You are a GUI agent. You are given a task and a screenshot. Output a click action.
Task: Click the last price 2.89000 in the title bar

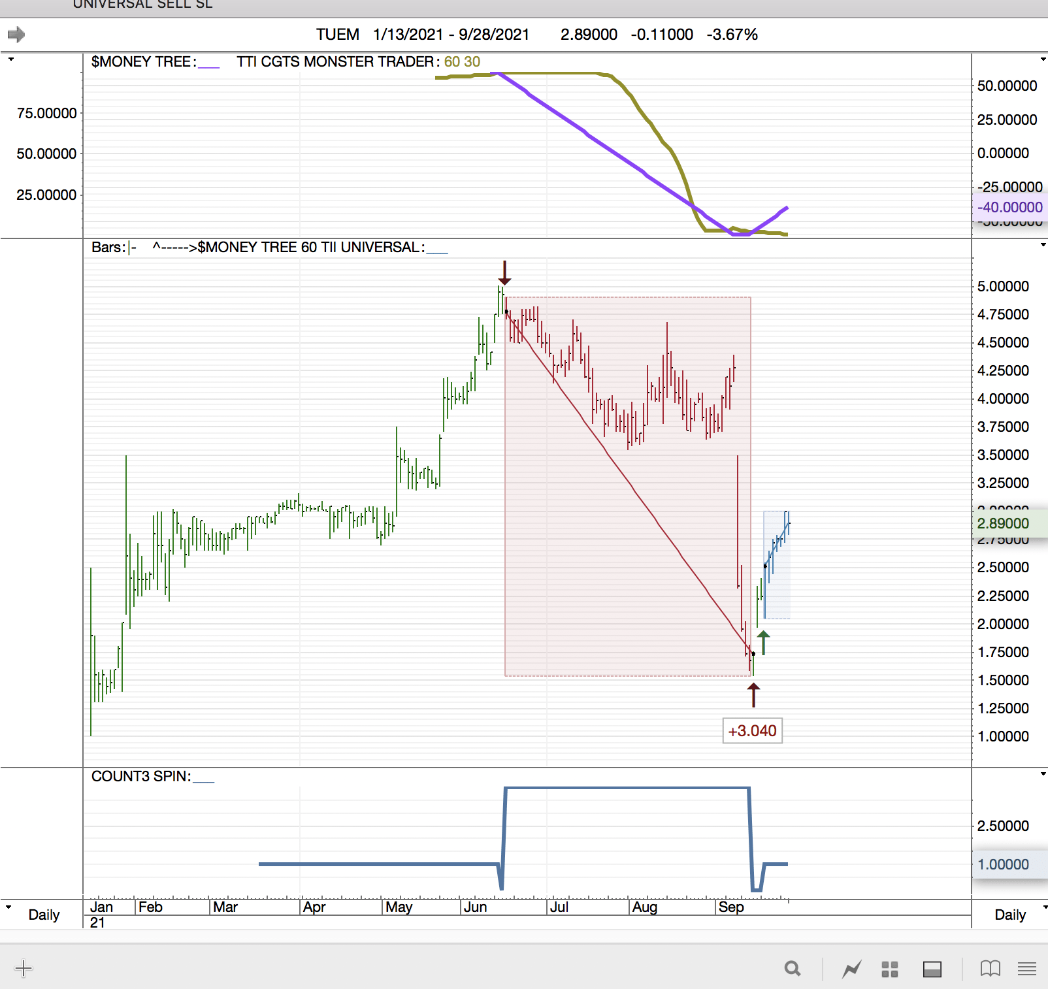589,34
